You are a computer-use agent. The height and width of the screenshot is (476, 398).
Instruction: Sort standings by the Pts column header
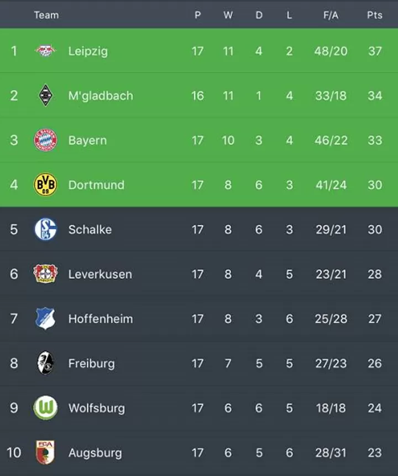375,15
